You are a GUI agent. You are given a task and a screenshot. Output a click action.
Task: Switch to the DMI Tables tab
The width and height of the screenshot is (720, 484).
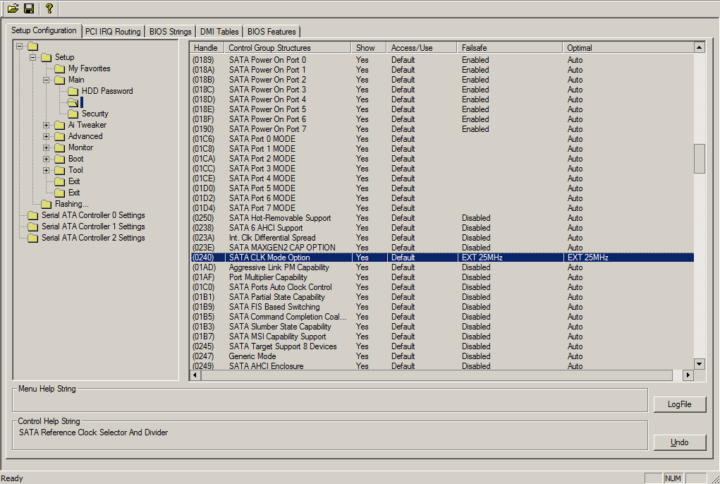pyautogui.click(x=219, y=32)
